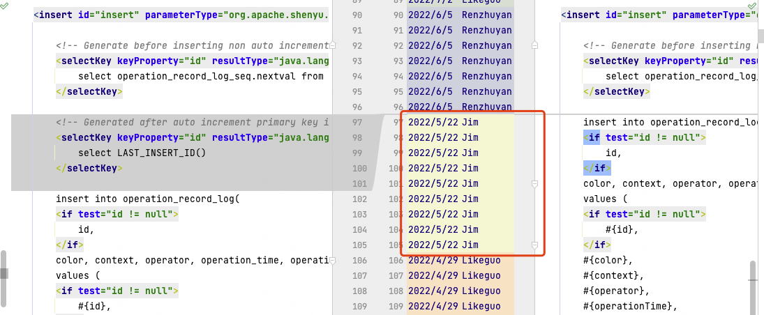Click annotation '2022/4/29 Likeguo' on line 109

point(455,306)
